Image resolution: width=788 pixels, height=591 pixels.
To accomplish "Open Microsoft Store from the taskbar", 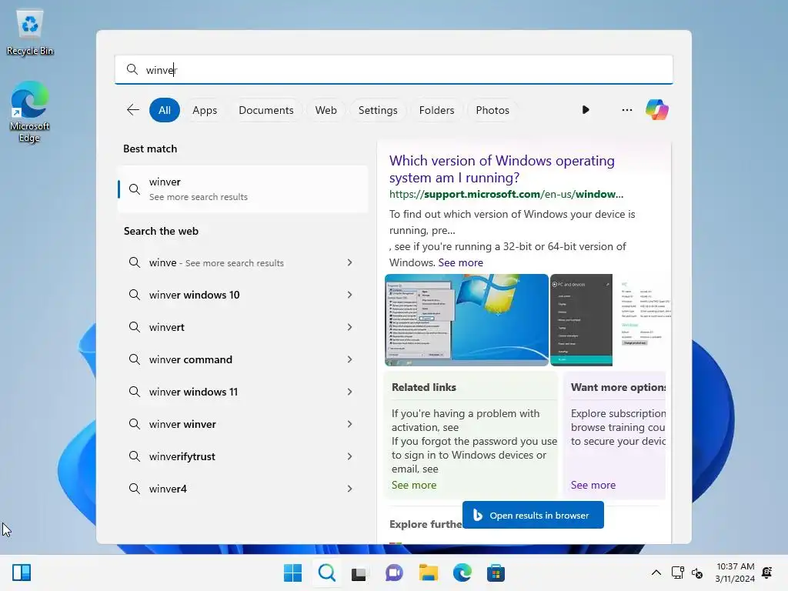I will [x=496, y=573].
